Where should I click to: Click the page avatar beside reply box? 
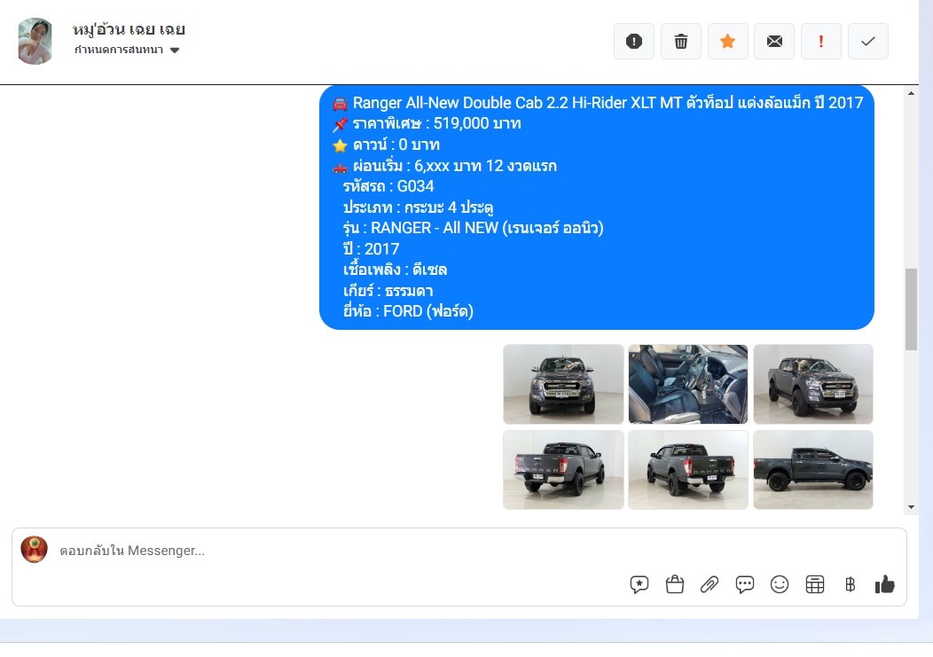click(x=34, y=550)
